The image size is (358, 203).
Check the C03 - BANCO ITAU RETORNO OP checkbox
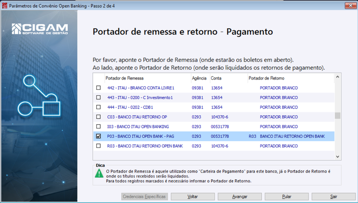coord(98,117)
